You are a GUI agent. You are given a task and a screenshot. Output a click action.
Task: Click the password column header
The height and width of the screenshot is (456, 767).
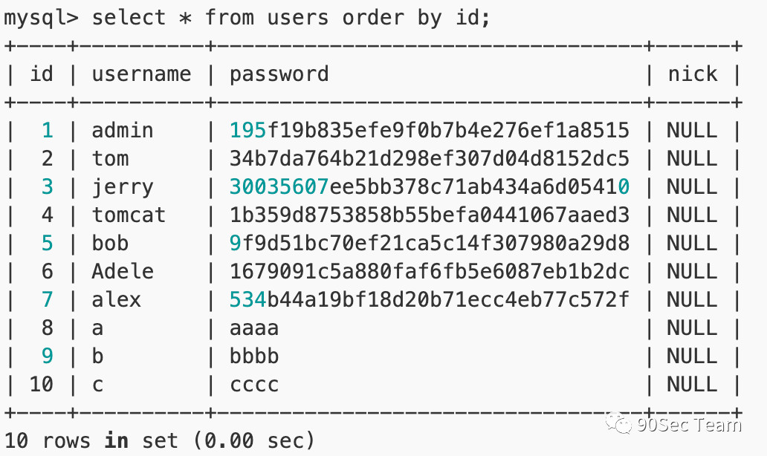tap(279, 75)
